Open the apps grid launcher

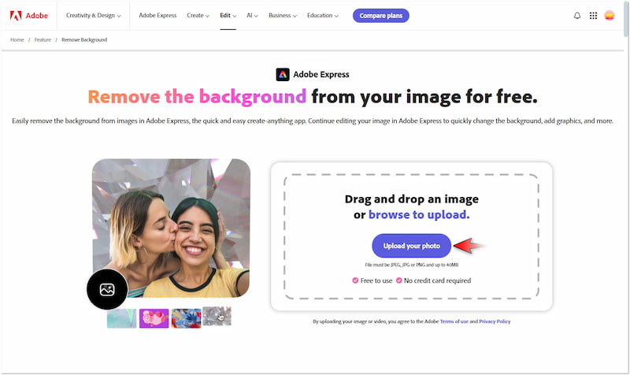[593, 15]
